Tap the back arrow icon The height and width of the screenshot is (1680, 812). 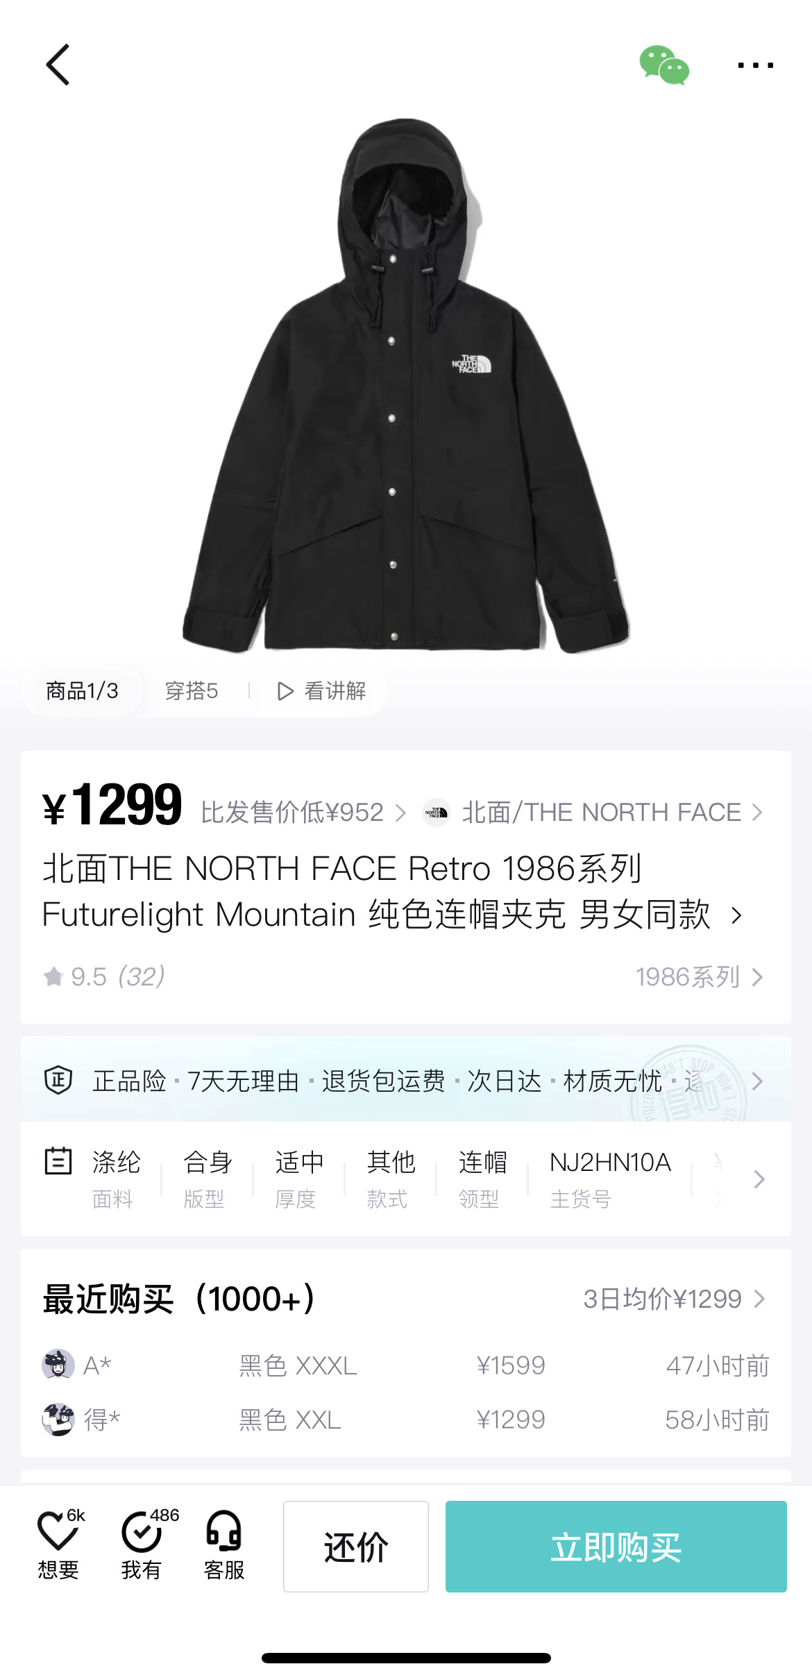(58, 65)
